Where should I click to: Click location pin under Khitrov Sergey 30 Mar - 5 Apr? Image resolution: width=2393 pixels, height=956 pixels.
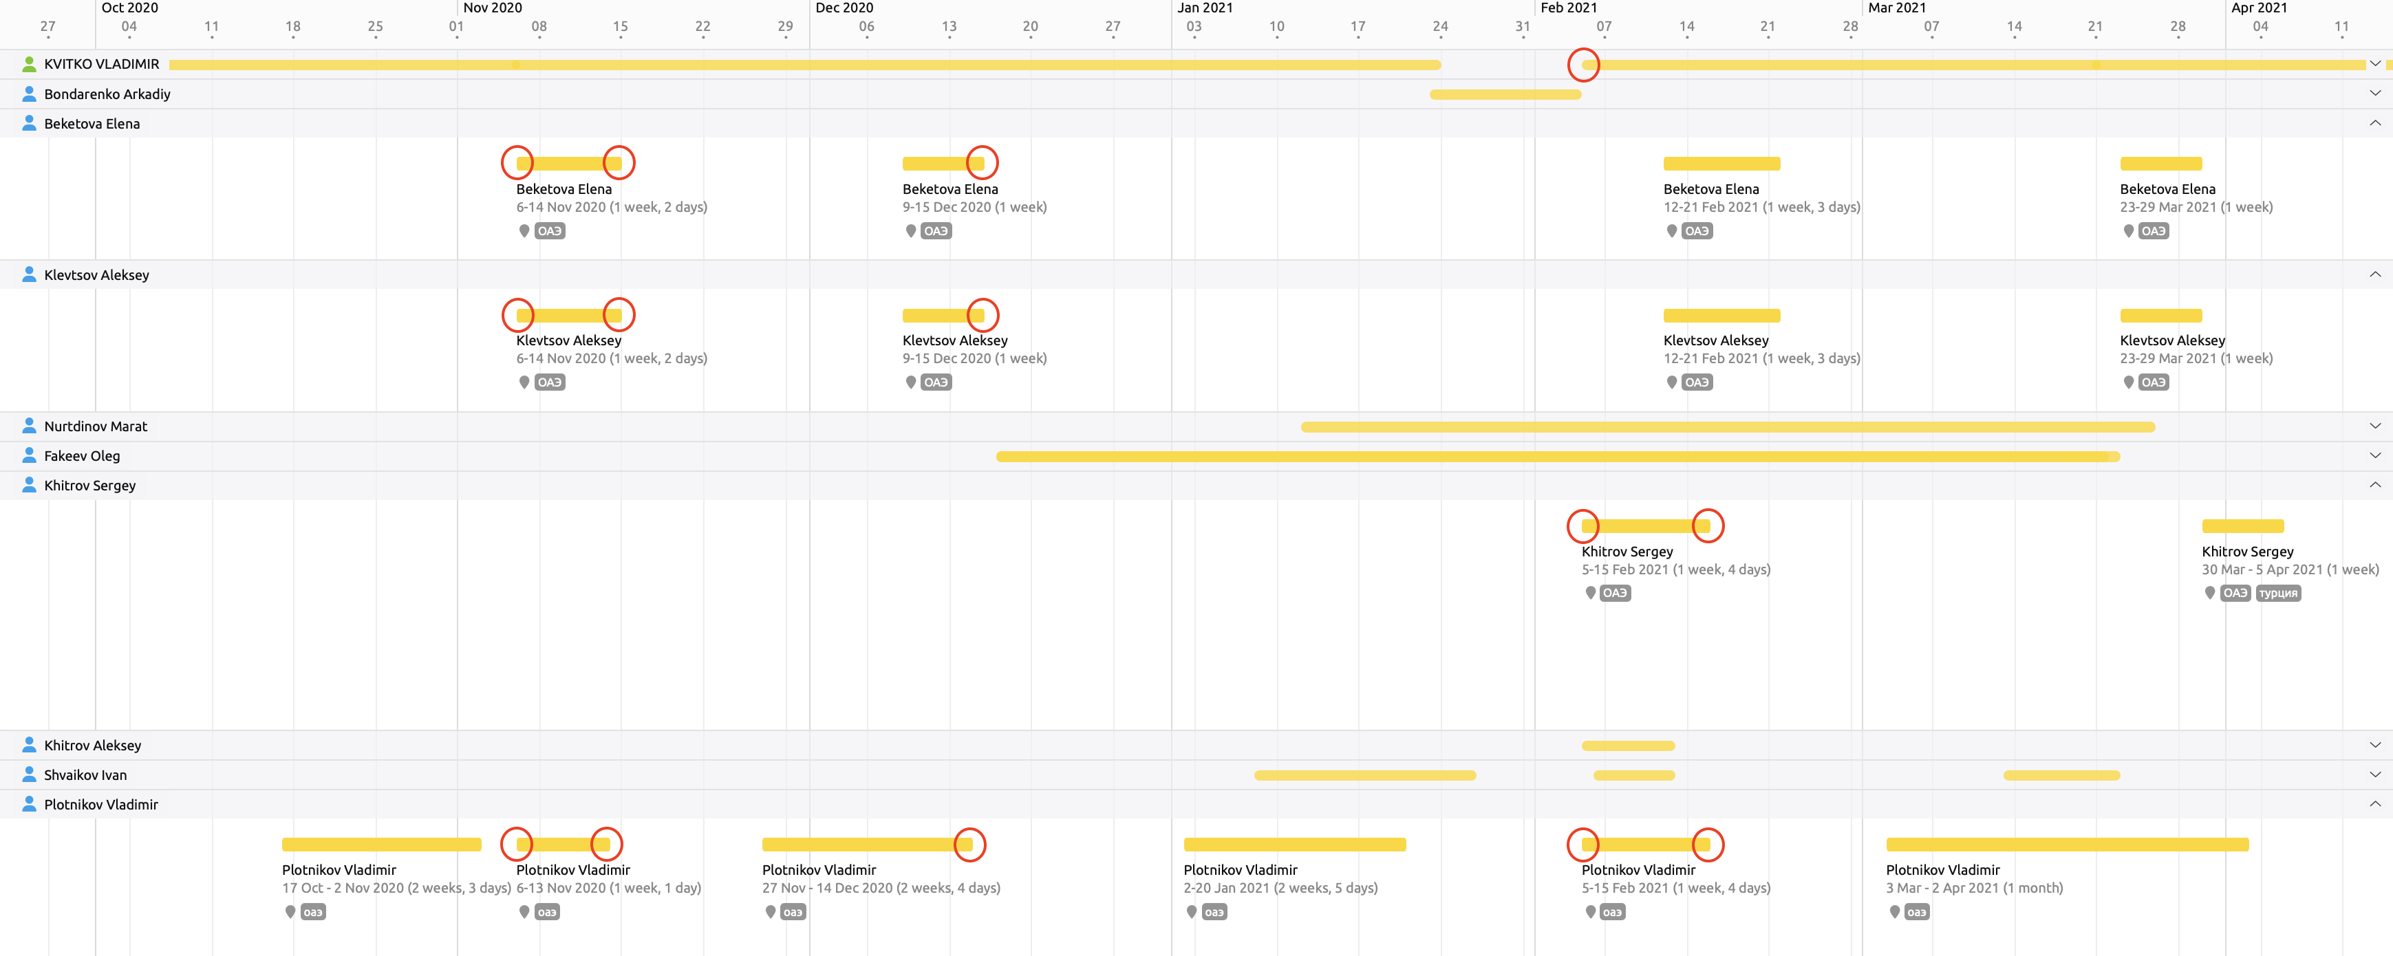pos(2209,593)
